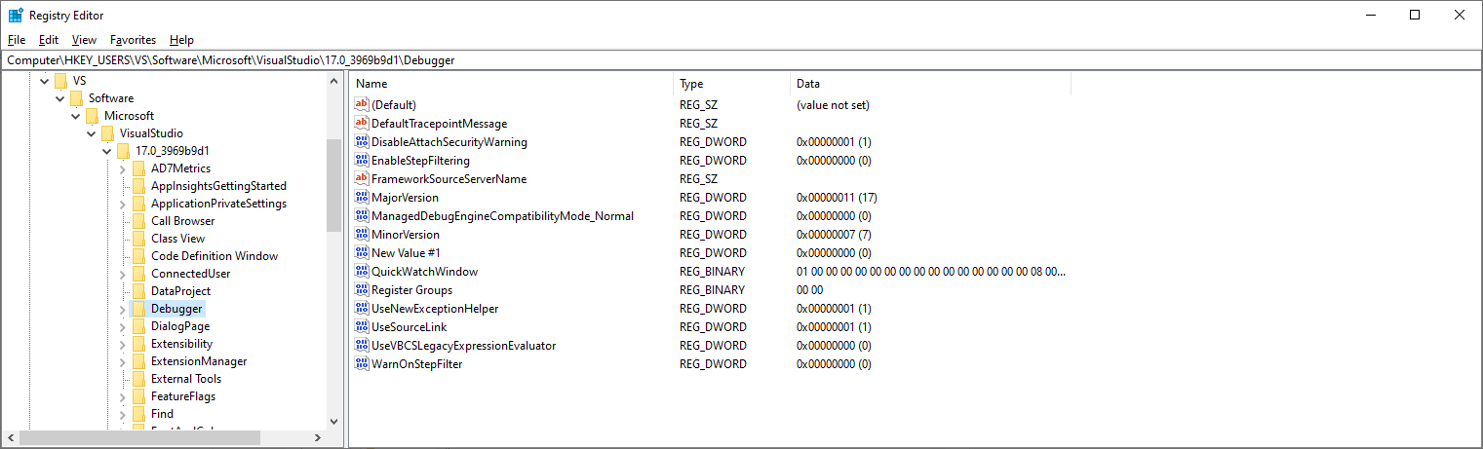The height and width of the screenshot is (449, 1483).
Task: Select the WarnOnStepFilter value name
Action: tap(416, 363)
